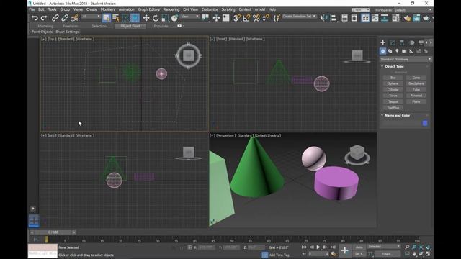This screenshot has width=461, height=259.
Task: Click the Teapot primitive button
Action: pos(393,101)
